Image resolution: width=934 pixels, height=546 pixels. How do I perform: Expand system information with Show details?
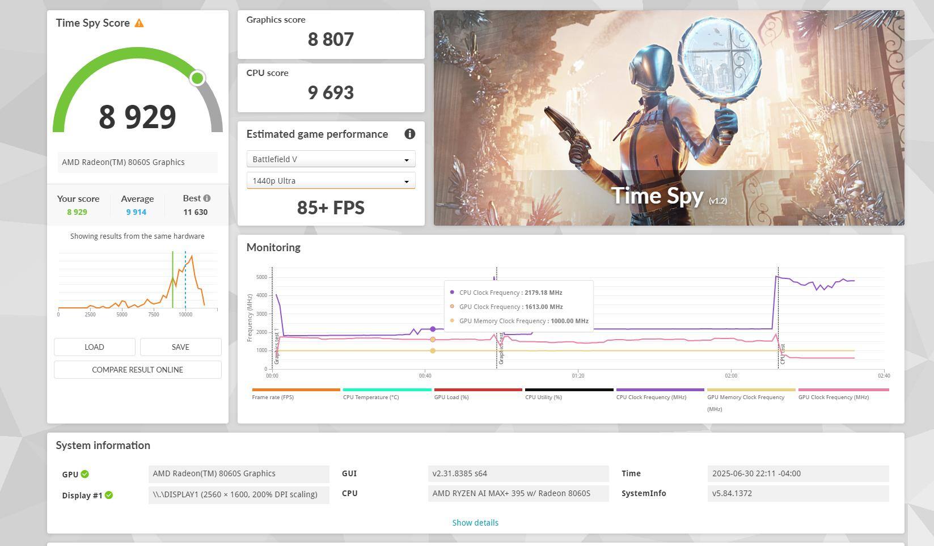(475, 523)
